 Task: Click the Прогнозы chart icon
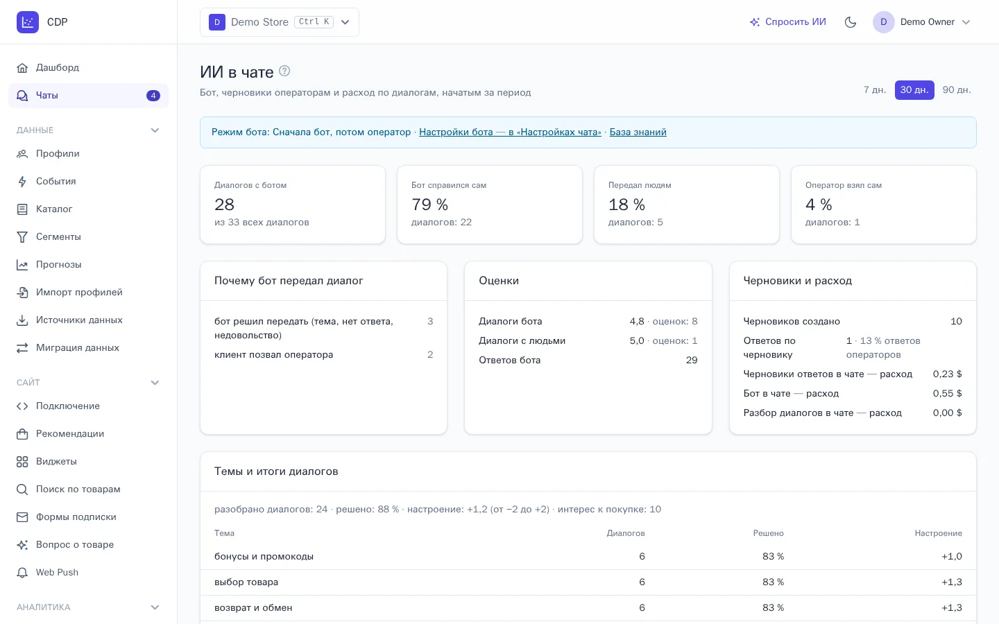coord(22,265)
